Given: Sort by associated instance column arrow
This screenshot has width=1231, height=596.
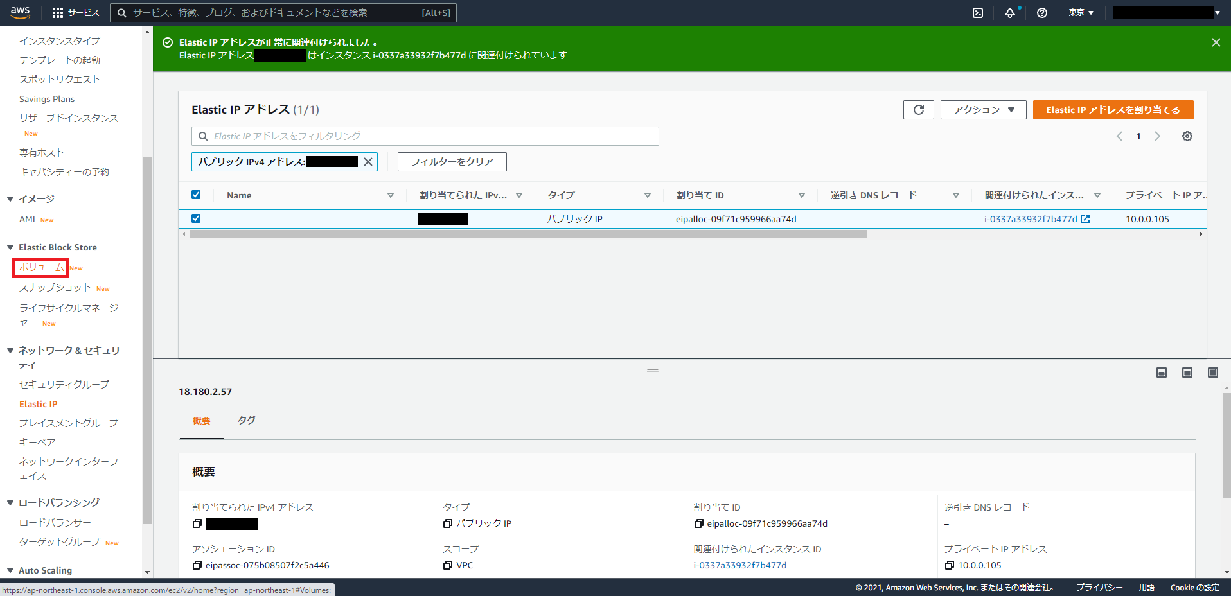Looking at the screenshot, I should [x=1097, y=195].
